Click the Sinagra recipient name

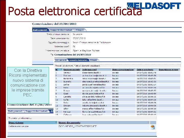pos(67,106)
